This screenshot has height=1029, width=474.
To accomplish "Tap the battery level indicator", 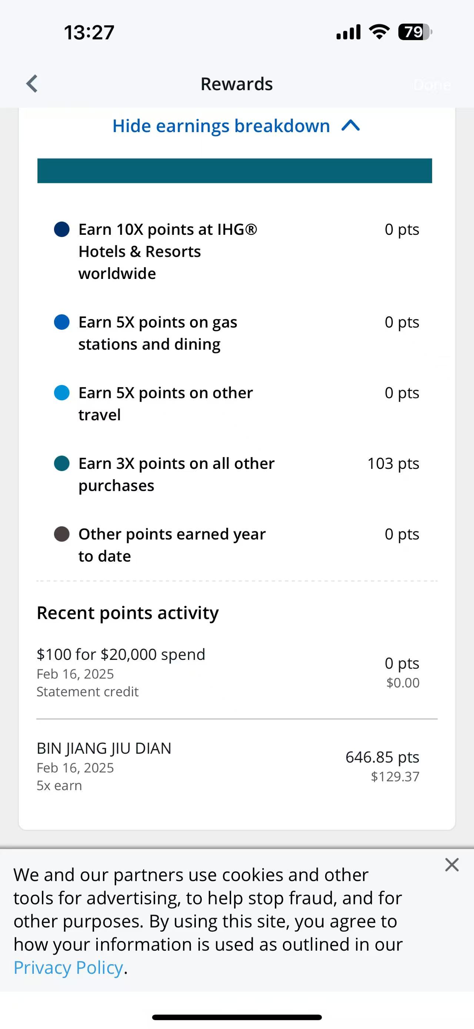I will coord(415,32).
